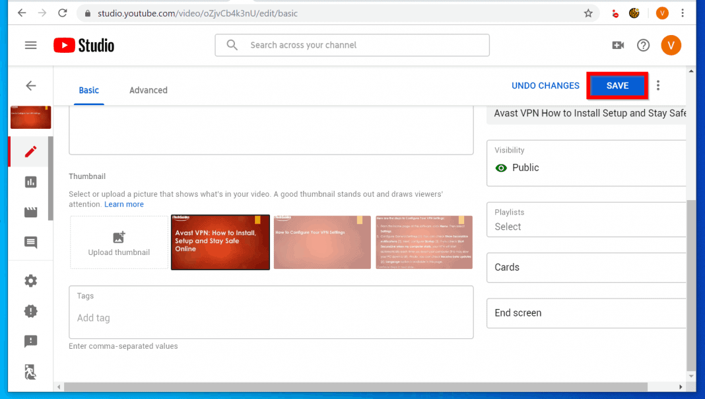705x399 pixels.
Task: Select the Basic tab
Action: coord(88,91)
